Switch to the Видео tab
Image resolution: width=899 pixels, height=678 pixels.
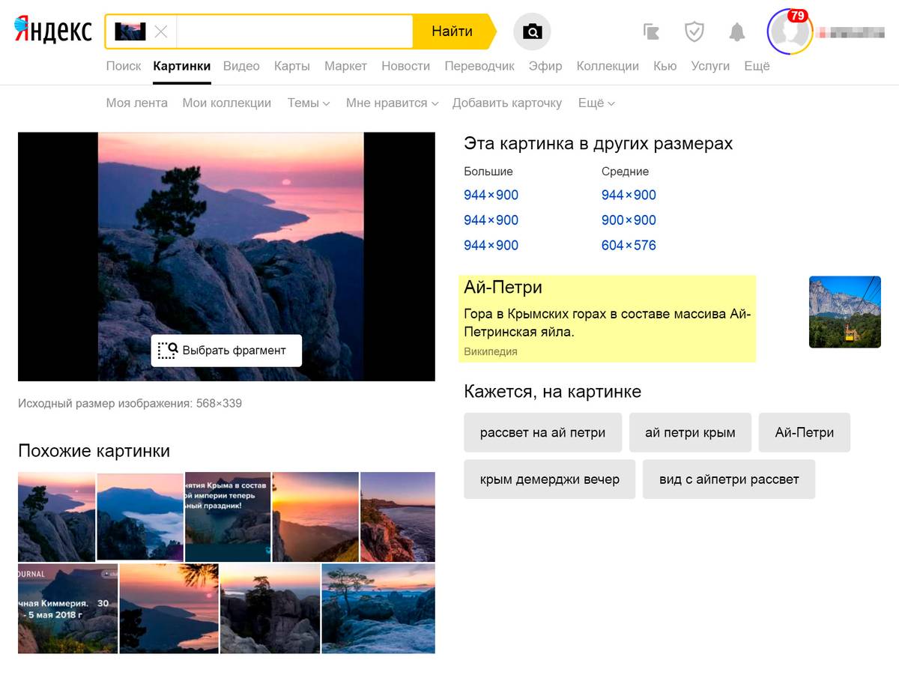[x=241, y=66]
